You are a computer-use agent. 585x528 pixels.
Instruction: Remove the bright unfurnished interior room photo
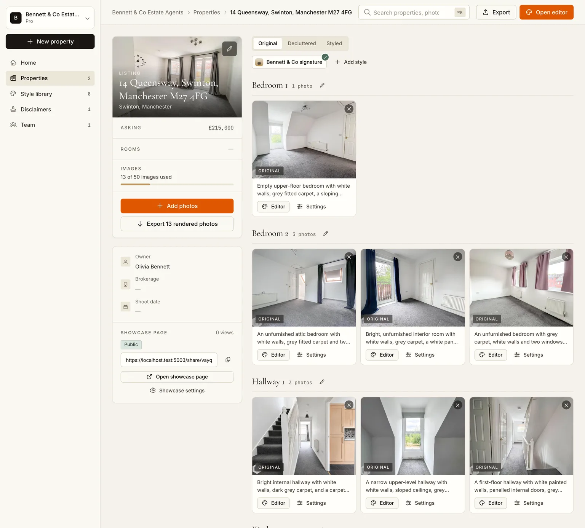458,257
